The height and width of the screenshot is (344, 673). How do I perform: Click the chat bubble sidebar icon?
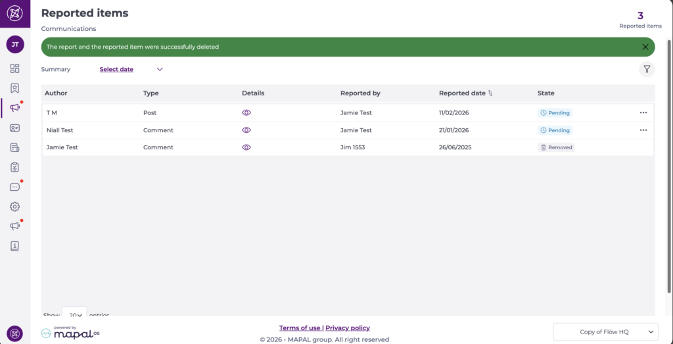(x=14, y=187)
